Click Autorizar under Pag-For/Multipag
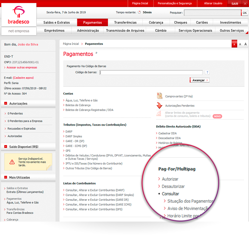Viewport: 249px width, 235px height. (170, 179)
